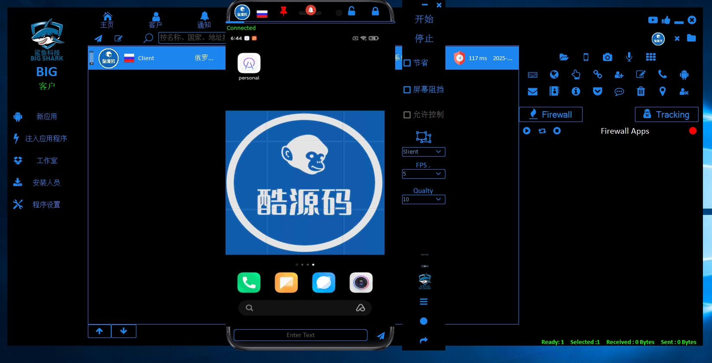Click the microphone recording icon
The height and width of the screenshot is (363, 712).
(629, 57)
